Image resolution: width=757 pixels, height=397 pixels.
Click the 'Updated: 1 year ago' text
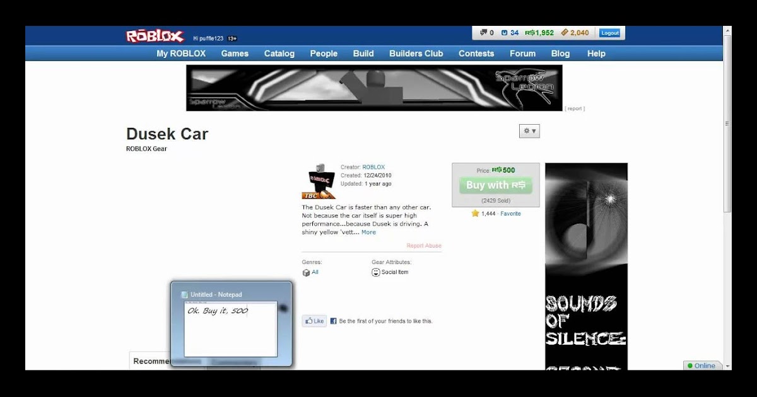366,184
